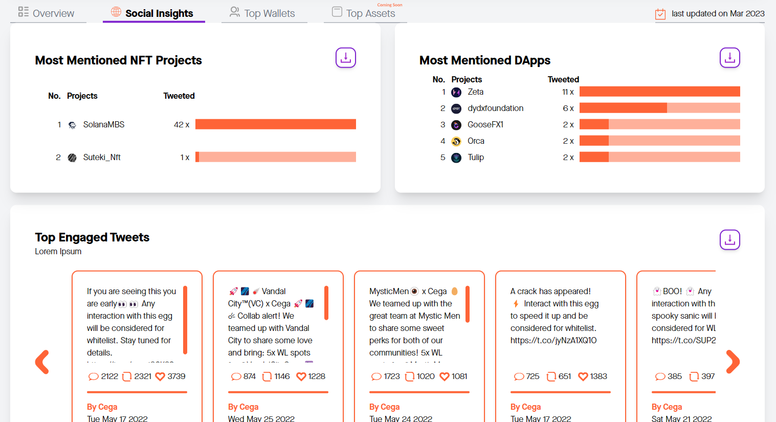Select the Top Assets tab

pos(365,14)
